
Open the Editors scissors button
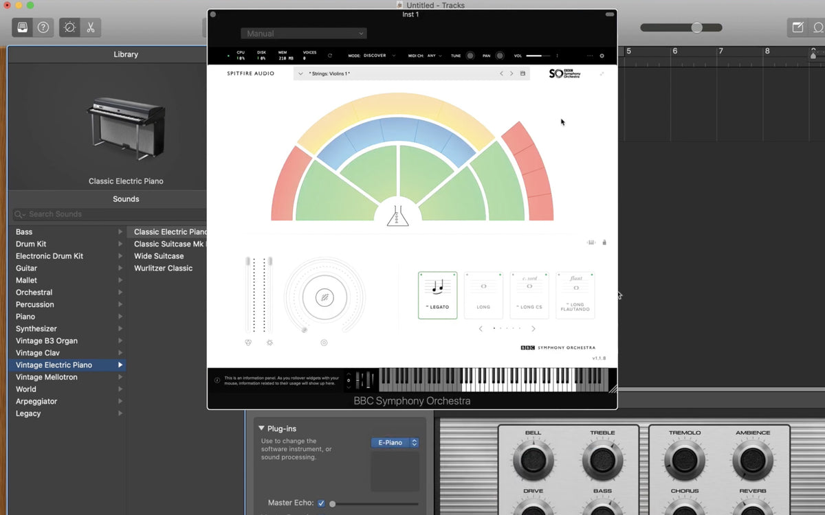click(90, 27)
